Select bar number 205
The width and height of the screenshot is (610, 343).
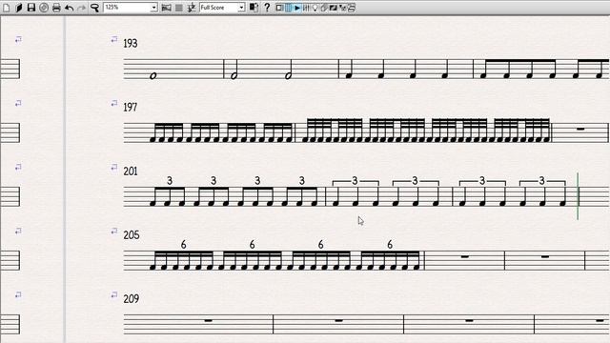pos(132,235)
